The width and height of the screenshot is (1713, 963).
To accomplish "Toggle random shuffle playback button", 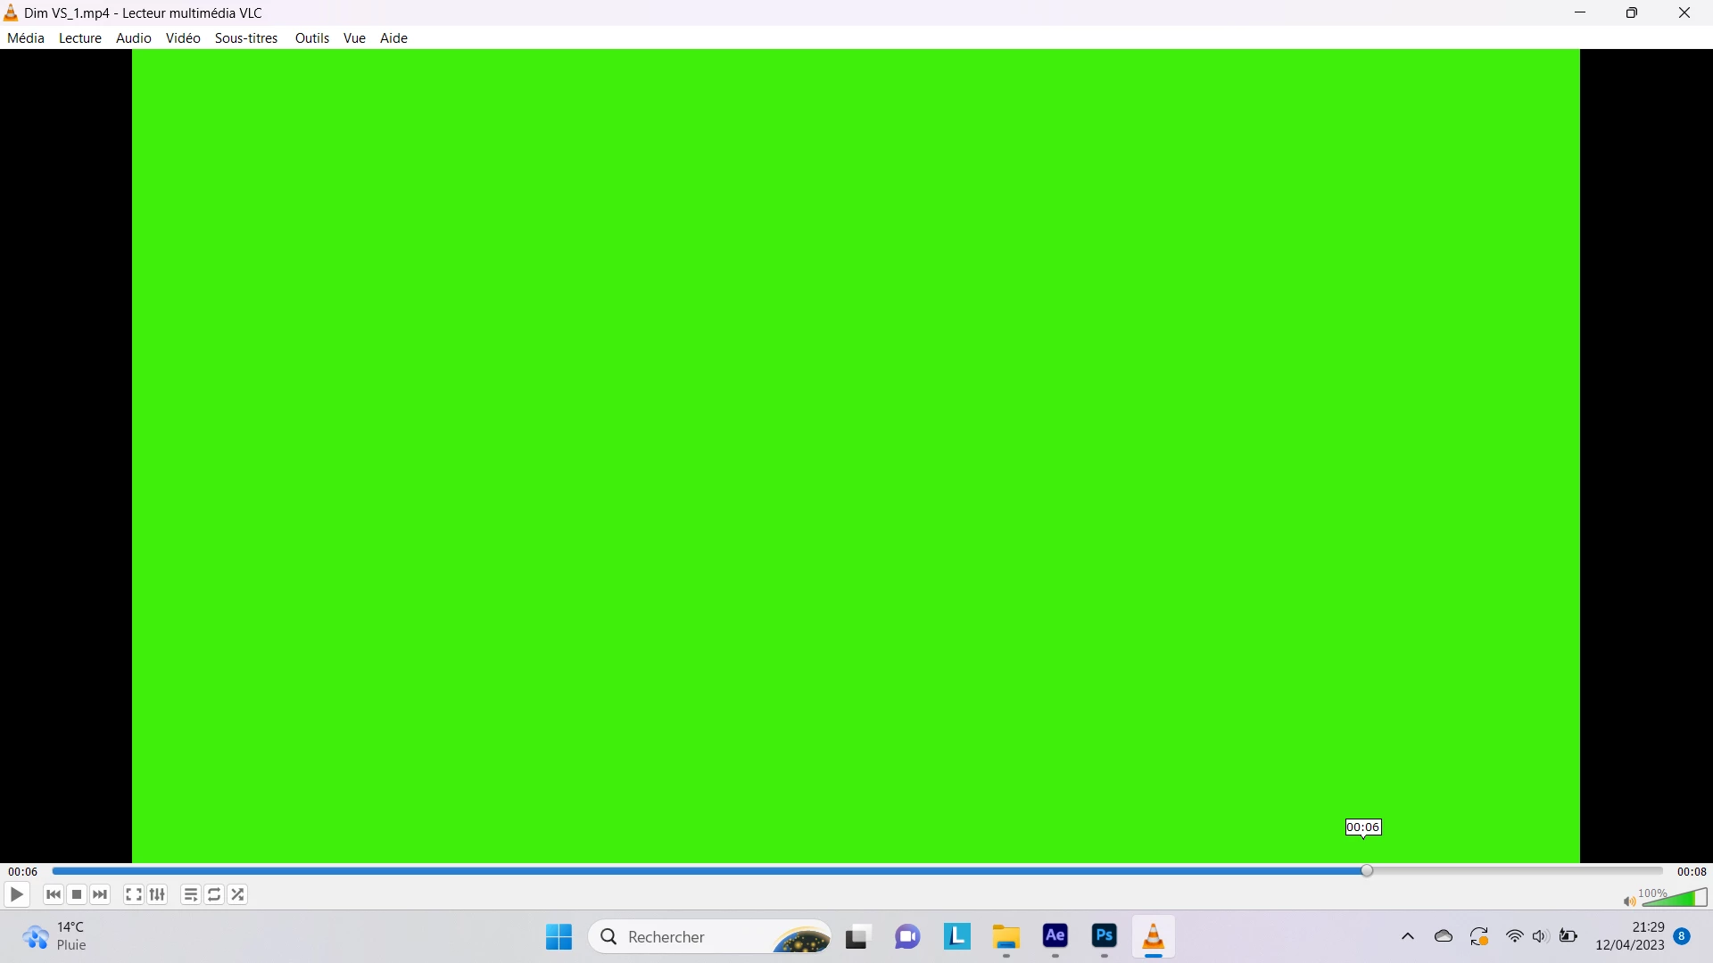I will point(237,894).
